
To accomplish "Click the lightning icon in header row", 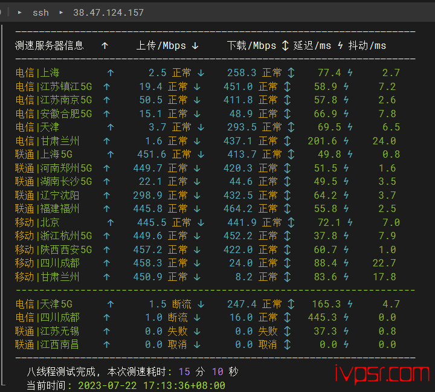I will tap(340, 45).
